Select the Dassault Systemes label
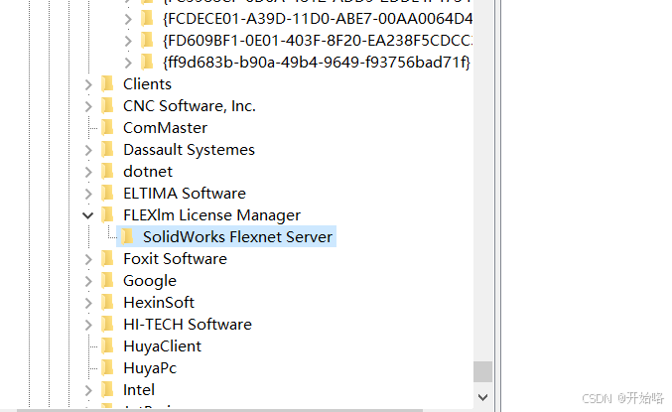This screenshot has width=672, height=412. (189, 150)
